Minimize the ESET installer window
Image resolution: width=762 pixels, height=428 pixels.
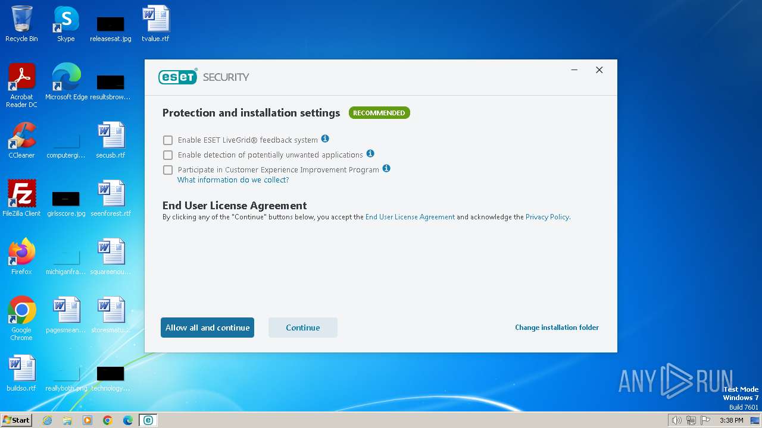(574, 70)
